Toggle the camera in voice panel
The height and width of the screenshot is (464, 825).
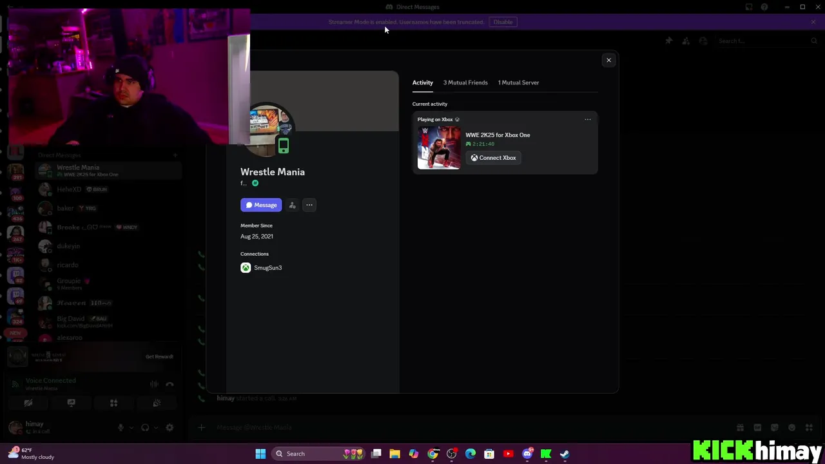pos(28,403)
